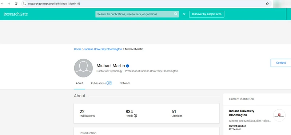Screen dimensions: 291x135
Task: Reload the page with the refresh icon
Action: click(x=16, y=4)
